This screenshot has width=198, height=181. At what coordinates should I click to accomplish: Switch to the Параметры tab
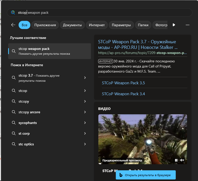click(121, 25)
